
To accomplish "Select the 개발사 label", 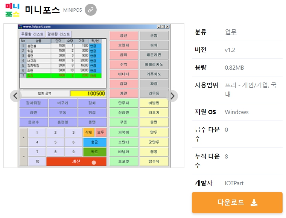I will click(x=204, y=183).
